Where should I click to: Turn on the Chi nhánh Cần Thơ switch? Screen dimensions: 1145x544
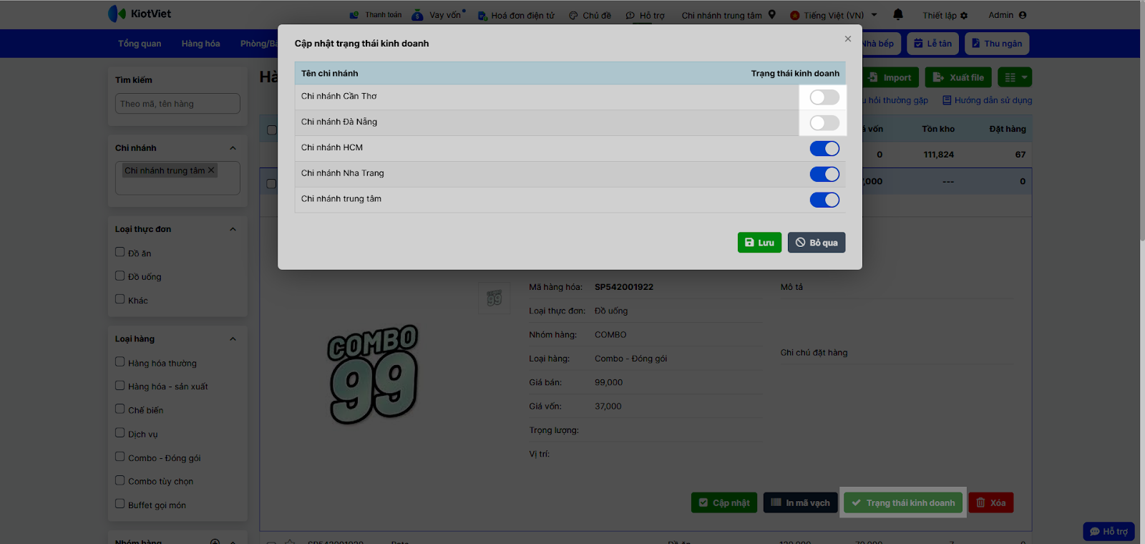point(824,97)
